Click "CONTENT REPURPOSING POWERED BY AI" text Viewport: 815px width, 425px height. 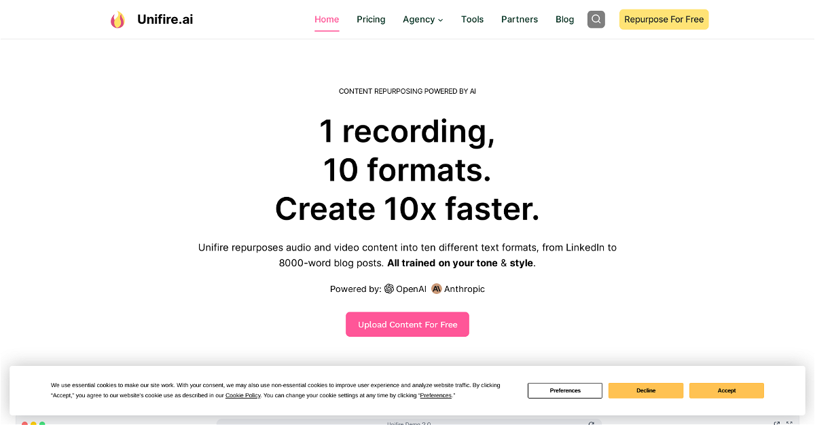pos(407,91)
